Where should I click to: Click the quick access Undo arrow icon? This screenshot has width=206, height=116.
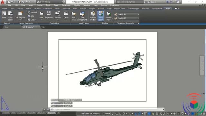pyautogui.click(x=27, y=2)
